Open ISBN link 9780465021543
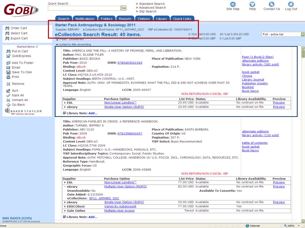Screen dimensions: 305x228 [x=130, y=63]
